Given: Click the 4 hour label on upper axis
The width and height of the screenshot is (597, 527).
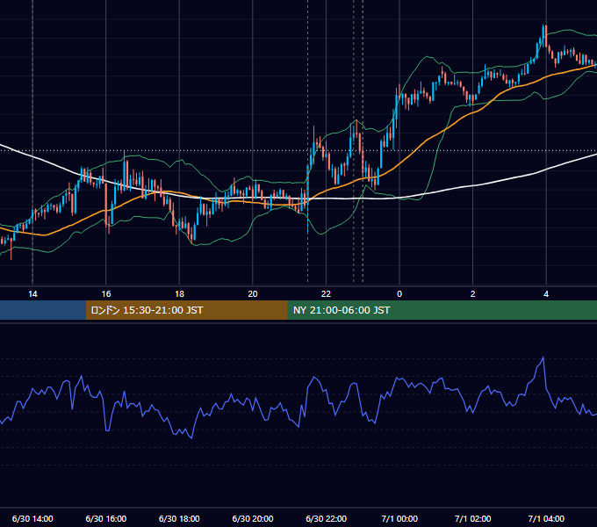Looking at the screenshot, I should (546, 294).
